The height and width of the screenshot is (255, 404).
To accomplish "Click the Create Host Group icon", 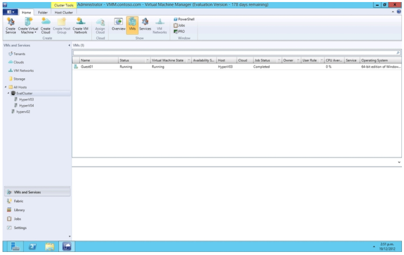I will [61, 26].
